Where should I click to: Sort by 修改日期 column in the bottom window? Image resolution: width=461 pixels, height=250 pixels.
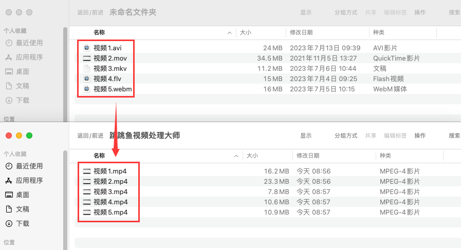click(x=308, y=156)
